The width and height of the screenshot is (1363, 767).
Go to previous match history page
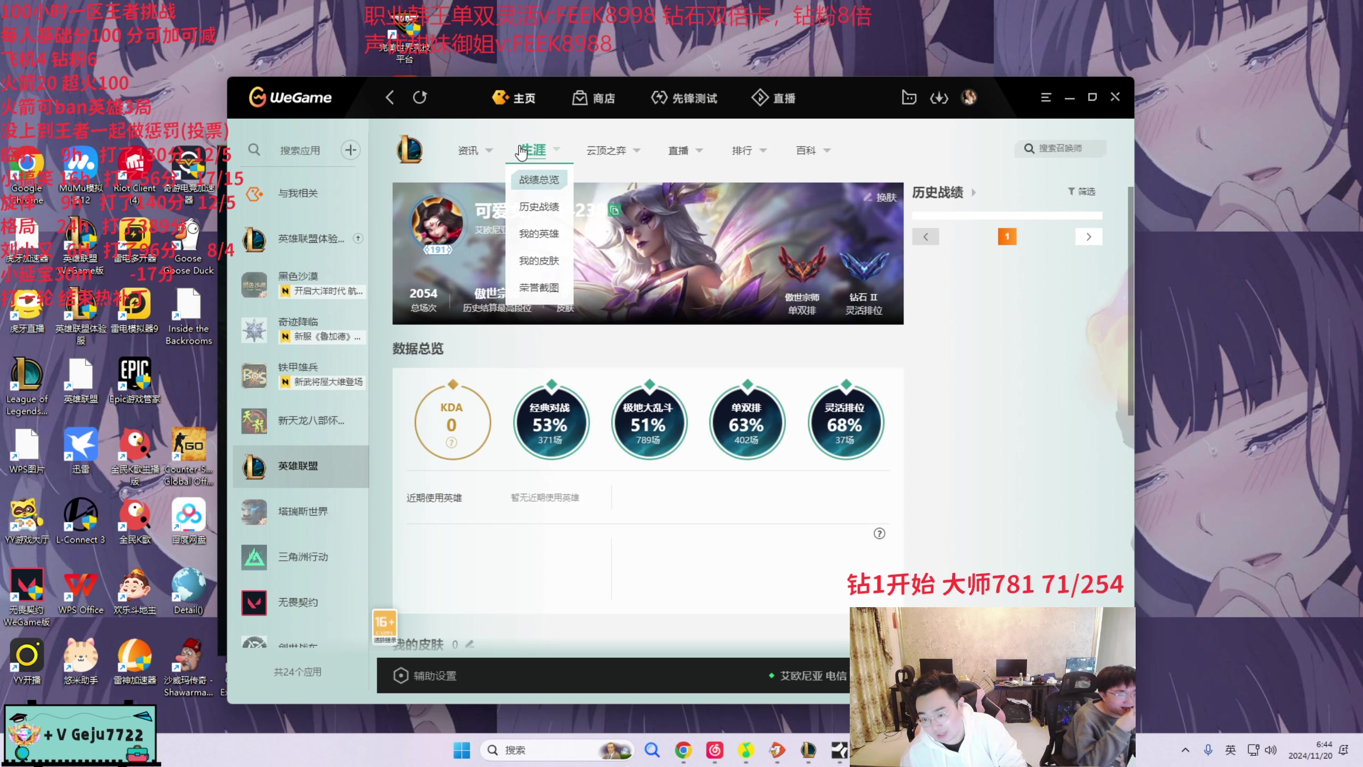click(925, 236)
